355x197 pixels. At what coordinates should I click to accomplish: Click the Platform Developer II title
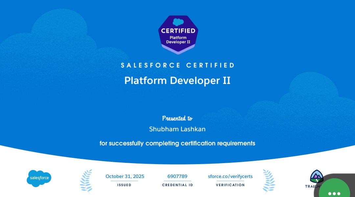click(x=177, y=80)
